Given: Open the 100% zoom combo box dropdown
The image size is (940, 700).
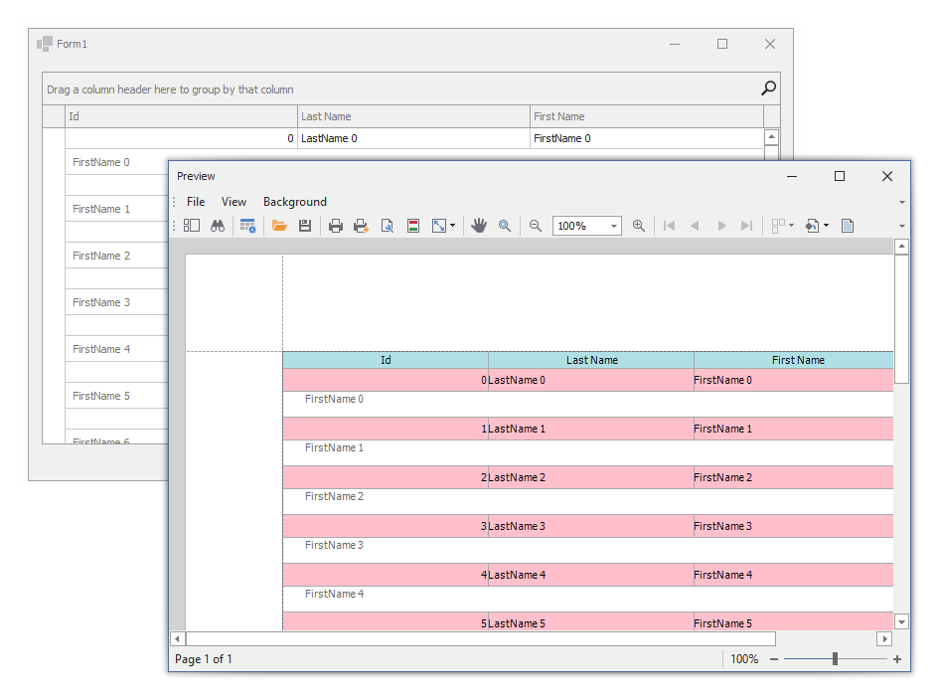Looking at the screenshot, I should [x=614, y=226].
